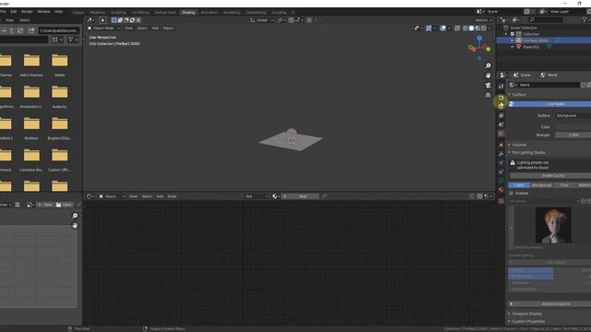This screenshot has height=332, width=591.
Task: Click the pan hand icon in viewport
Action: 488,76
